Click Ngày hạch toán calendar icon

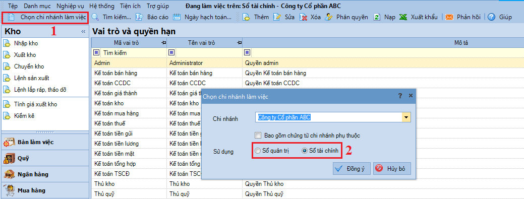coord(177,17)
